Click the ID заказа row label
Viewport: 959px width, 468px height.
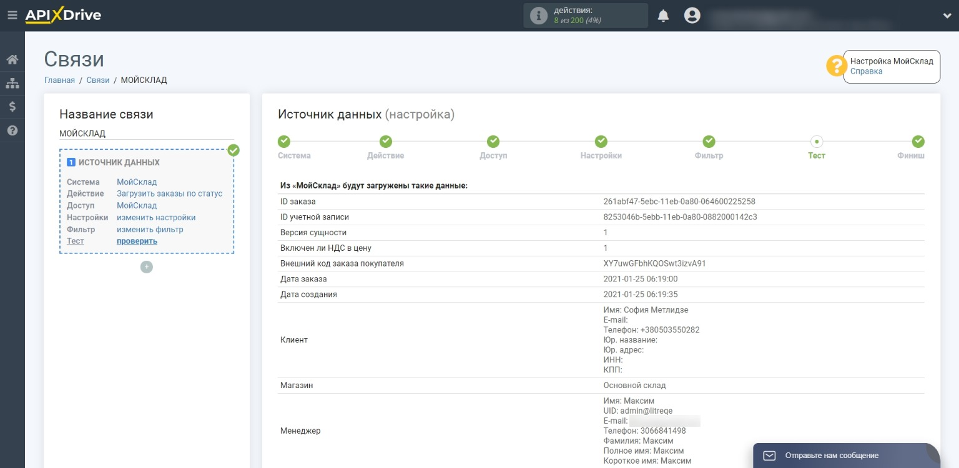[298, 202]
